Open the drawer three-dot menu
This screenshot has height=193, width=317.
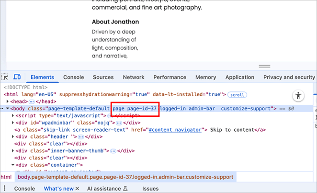point(5,189)
